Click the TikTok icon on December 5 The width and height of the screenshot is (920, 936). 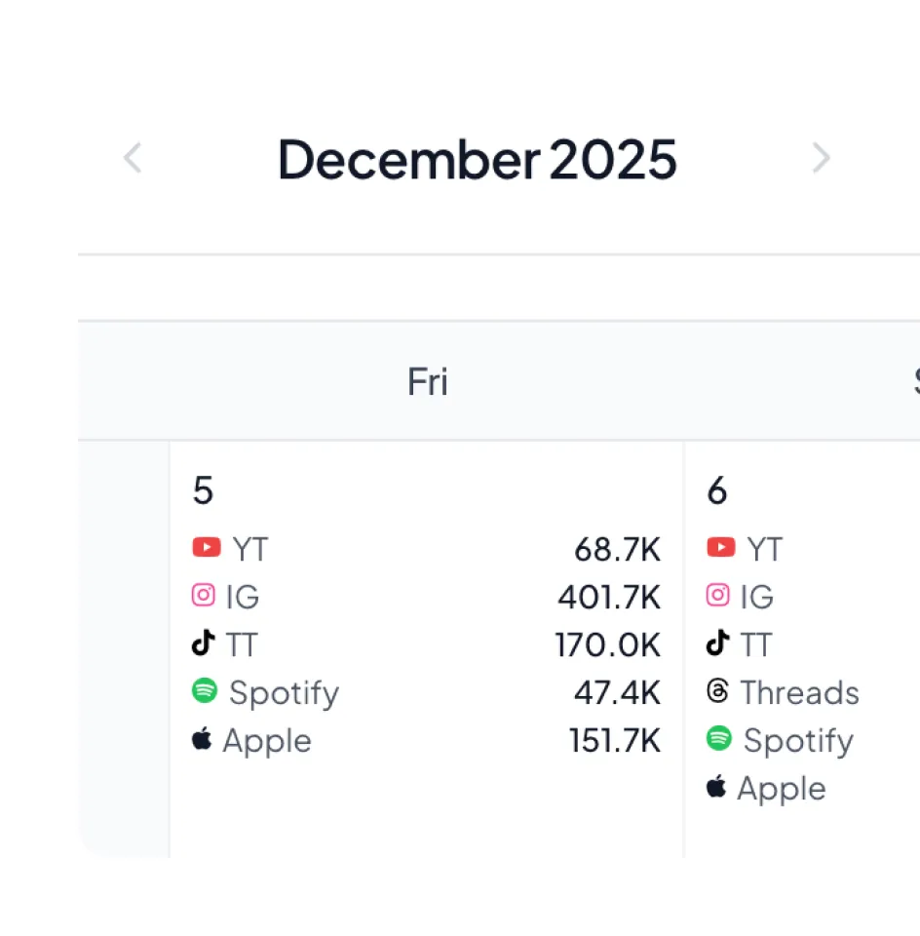(203, 643)
